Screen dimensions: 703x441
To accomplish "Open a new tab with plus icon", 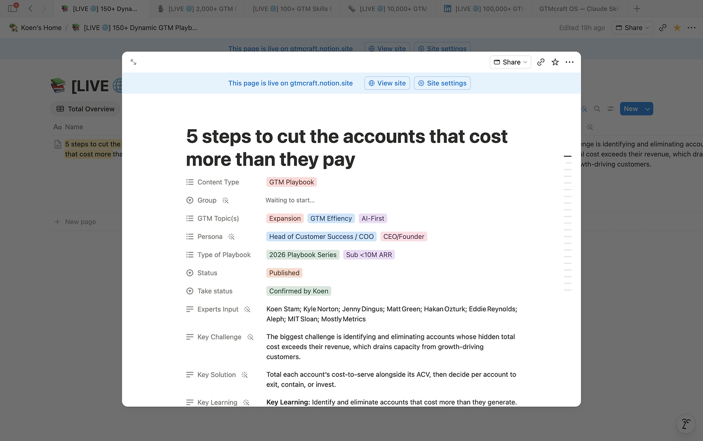I will coord(637,9).
